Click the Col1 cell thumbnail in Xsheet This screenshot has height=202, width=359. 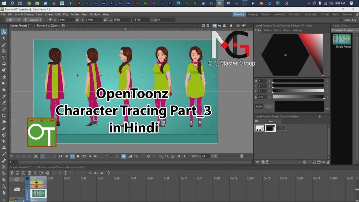pyautogui.click(x=38, y=193)
